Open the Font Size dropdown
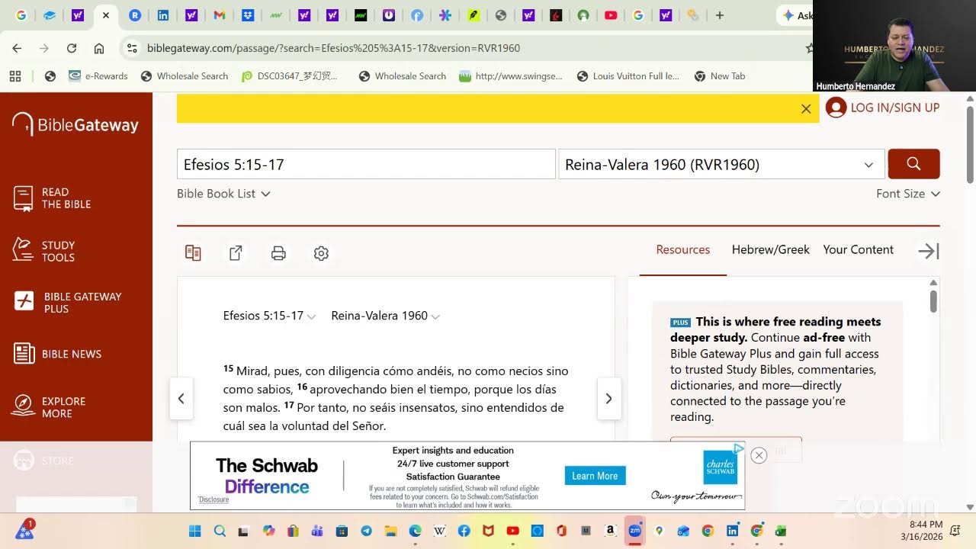Screen dimensions: 976x549 pos(908,194)
